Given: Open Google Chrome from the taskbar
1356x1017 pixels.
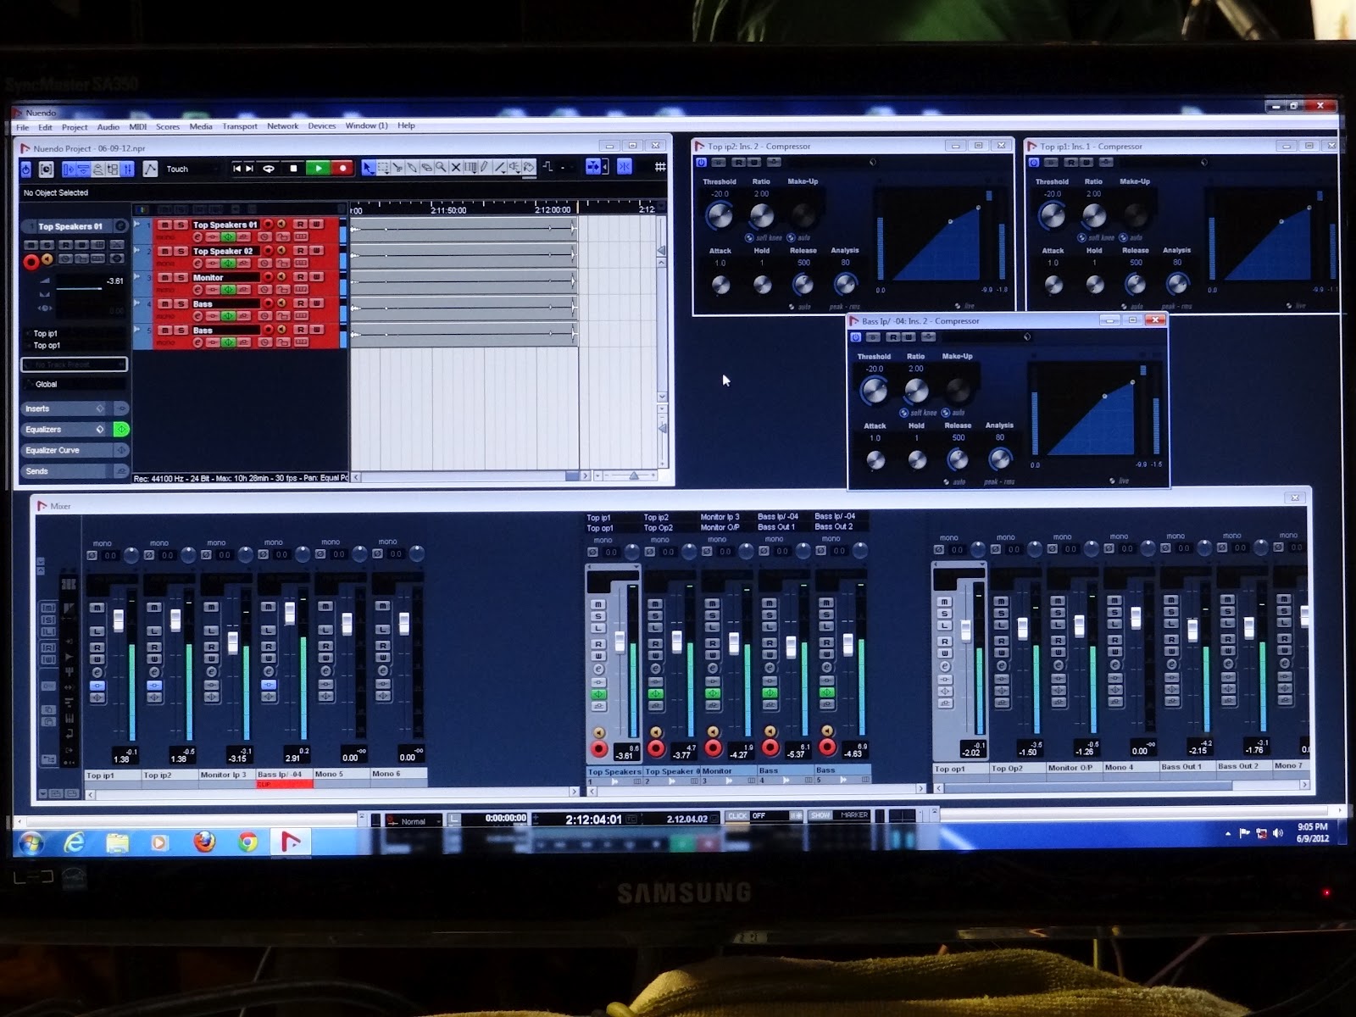Looking at the screenshot, I should click(247, 842).
